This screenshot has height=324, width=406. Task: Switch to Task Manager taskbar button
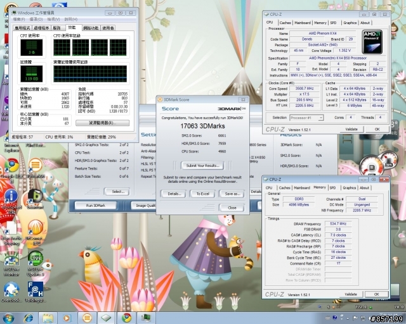coord(146,318)
